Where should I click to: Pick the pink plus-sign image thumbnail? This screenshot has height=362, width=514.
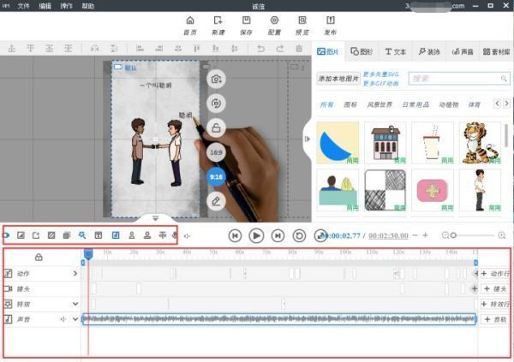[x=433, y=190]
